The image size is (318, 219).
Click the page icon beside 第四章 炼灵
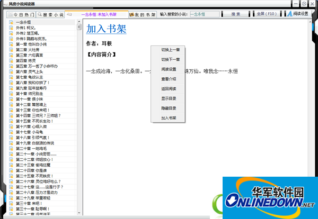[11, 60]
